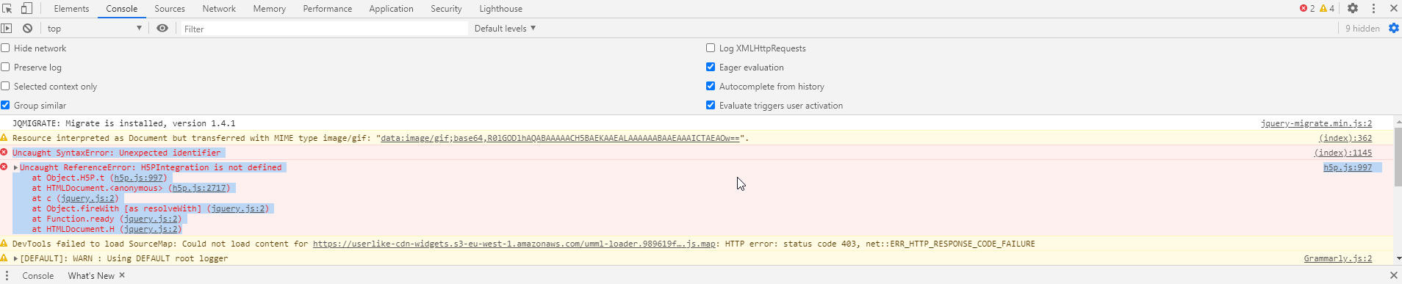Disable Eager evaluation checkbox
The image size is (1402, 284).
pyautogui.click(x=711, y=67)
